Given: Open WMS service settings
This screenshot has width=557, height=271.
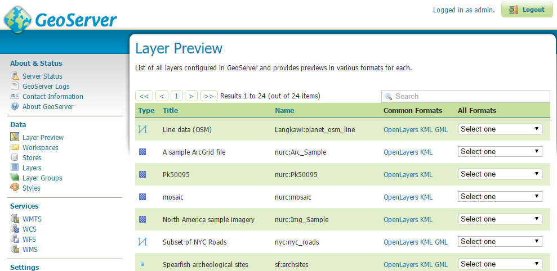Looking at the screenshot, I should 30,250.
